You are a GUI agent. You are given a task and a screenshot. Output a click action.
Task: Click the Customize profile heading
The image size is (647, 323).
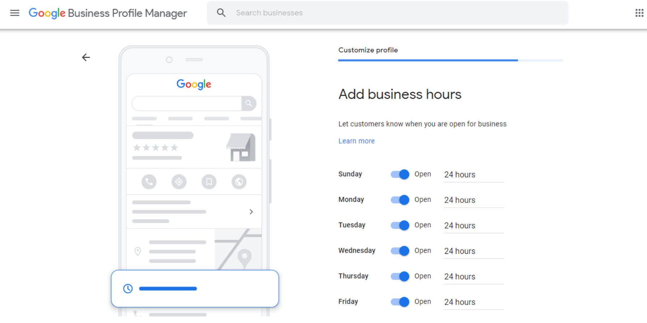click(x=368, y=50)
